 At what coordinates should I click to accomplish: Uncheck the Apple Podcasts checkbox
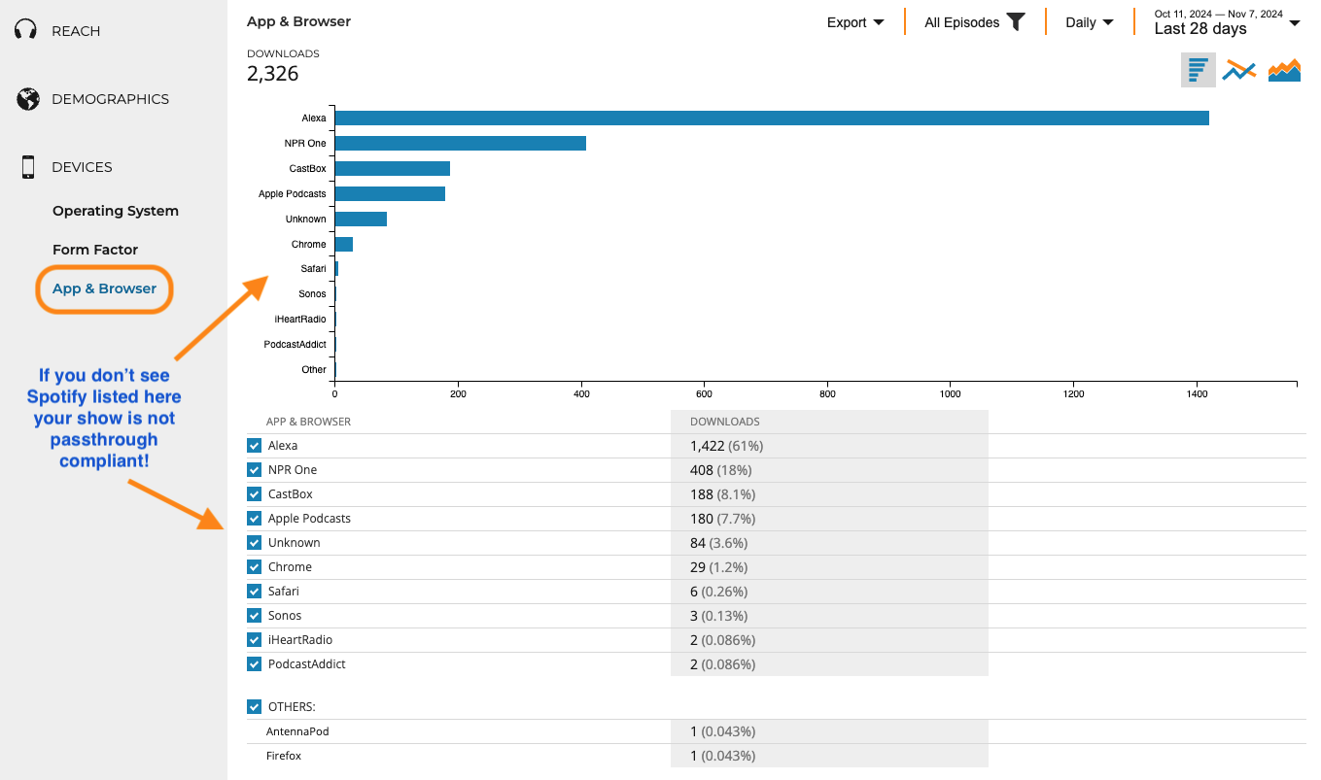[x=255, y=519]
